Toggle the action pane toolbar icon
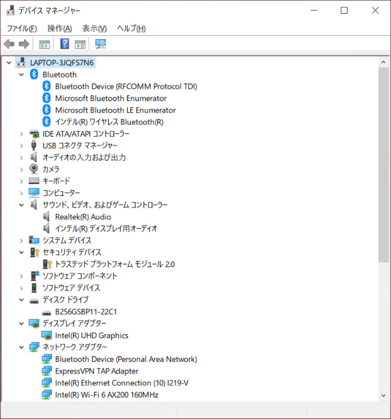This screenshot has height=419, width=391. pyautogui.click(x=80, y=44)
